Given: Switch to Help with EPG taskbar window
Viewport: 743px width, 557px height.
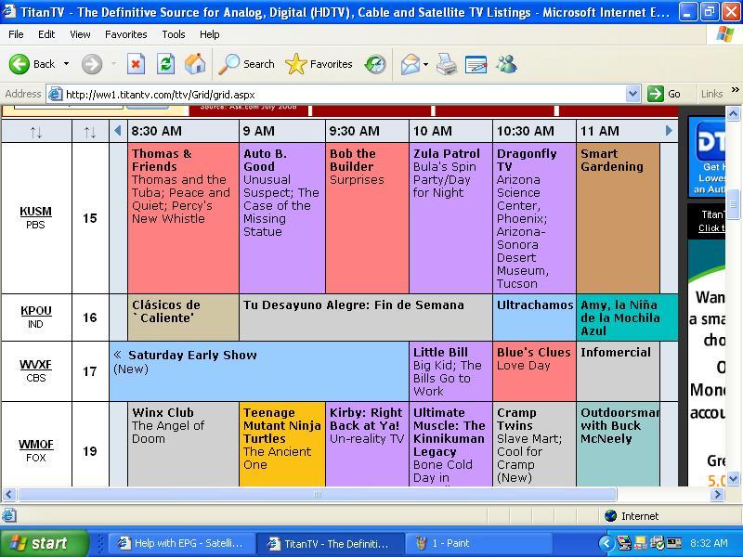Looking at the screenshot, I should pyautogui.click(x=181, y=543).
